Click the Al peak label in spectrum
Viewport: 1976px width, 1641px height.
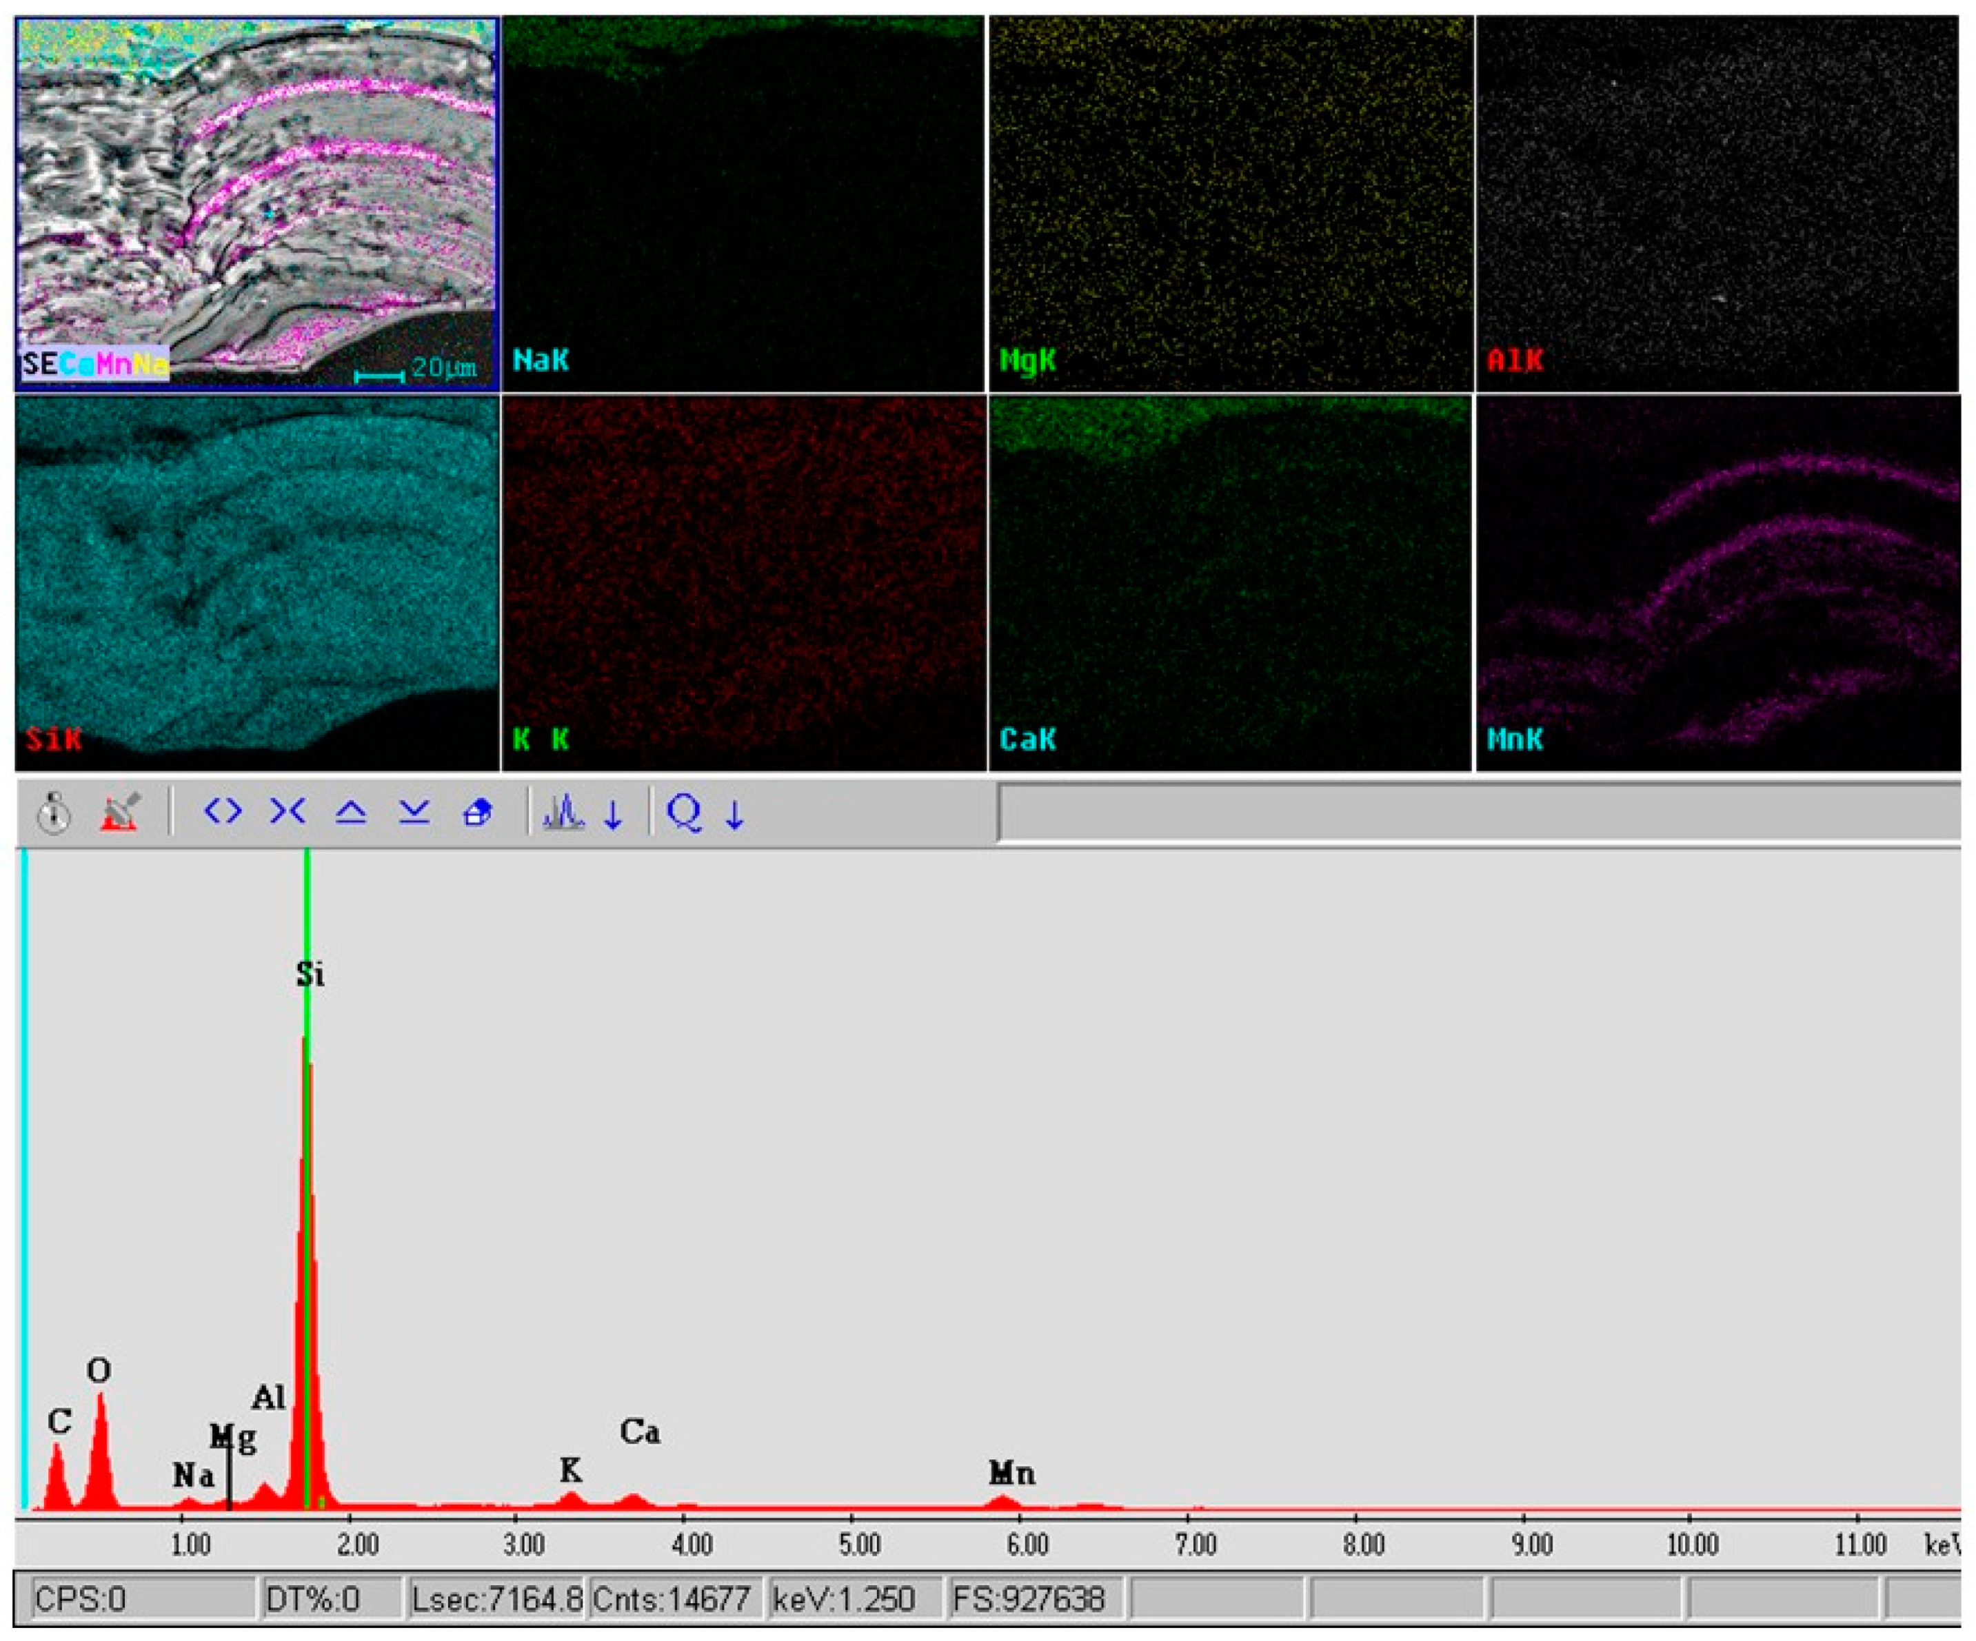tap(268, 1398)
